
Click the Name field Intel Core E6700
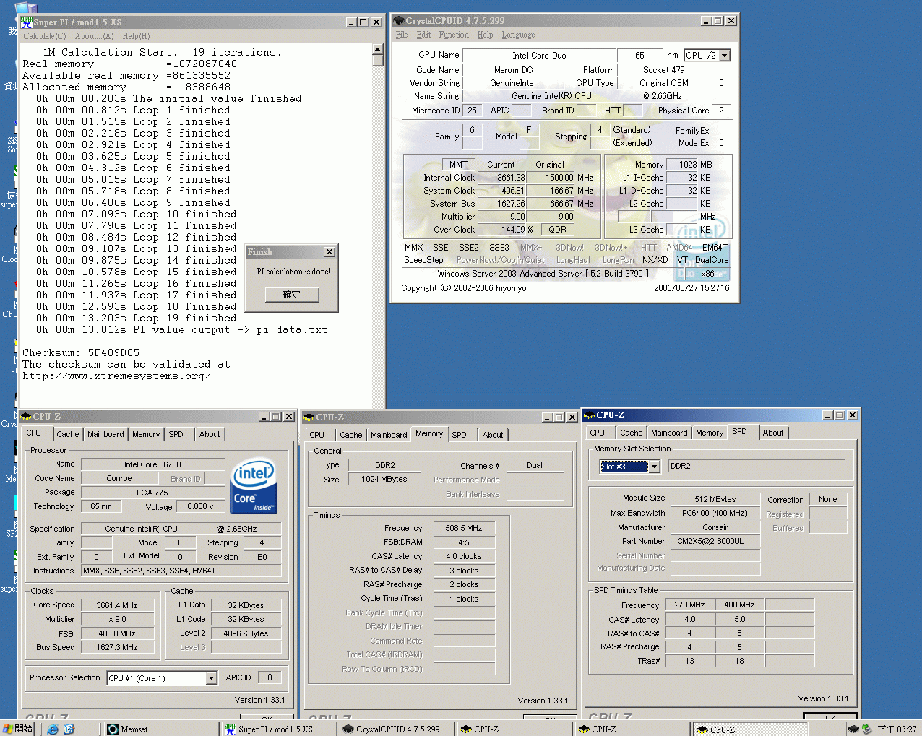coord(152,464)
